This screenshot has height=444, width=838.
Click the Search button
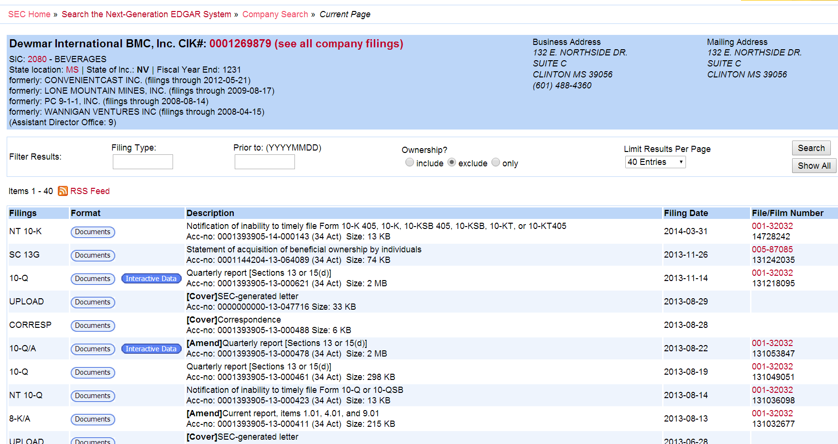click(x=811, y=148)
